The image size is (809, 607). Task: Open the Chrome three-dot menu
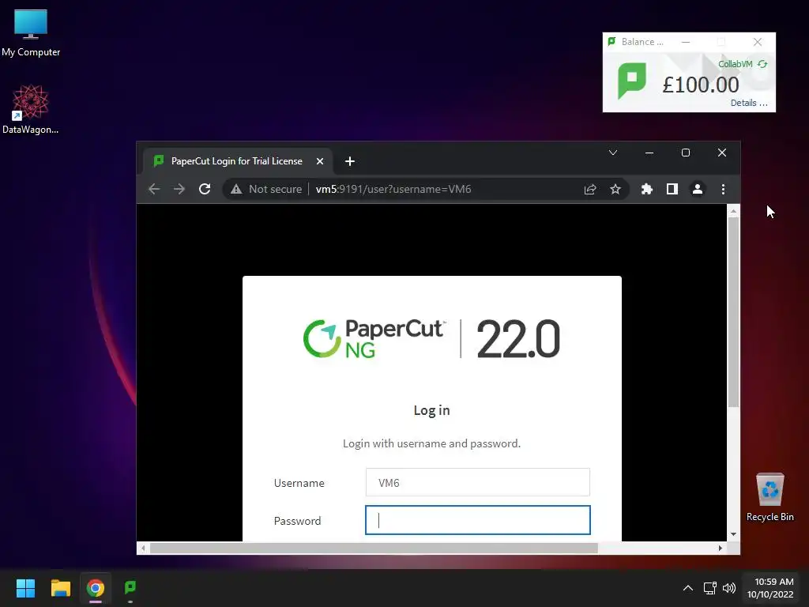[723, 190]
